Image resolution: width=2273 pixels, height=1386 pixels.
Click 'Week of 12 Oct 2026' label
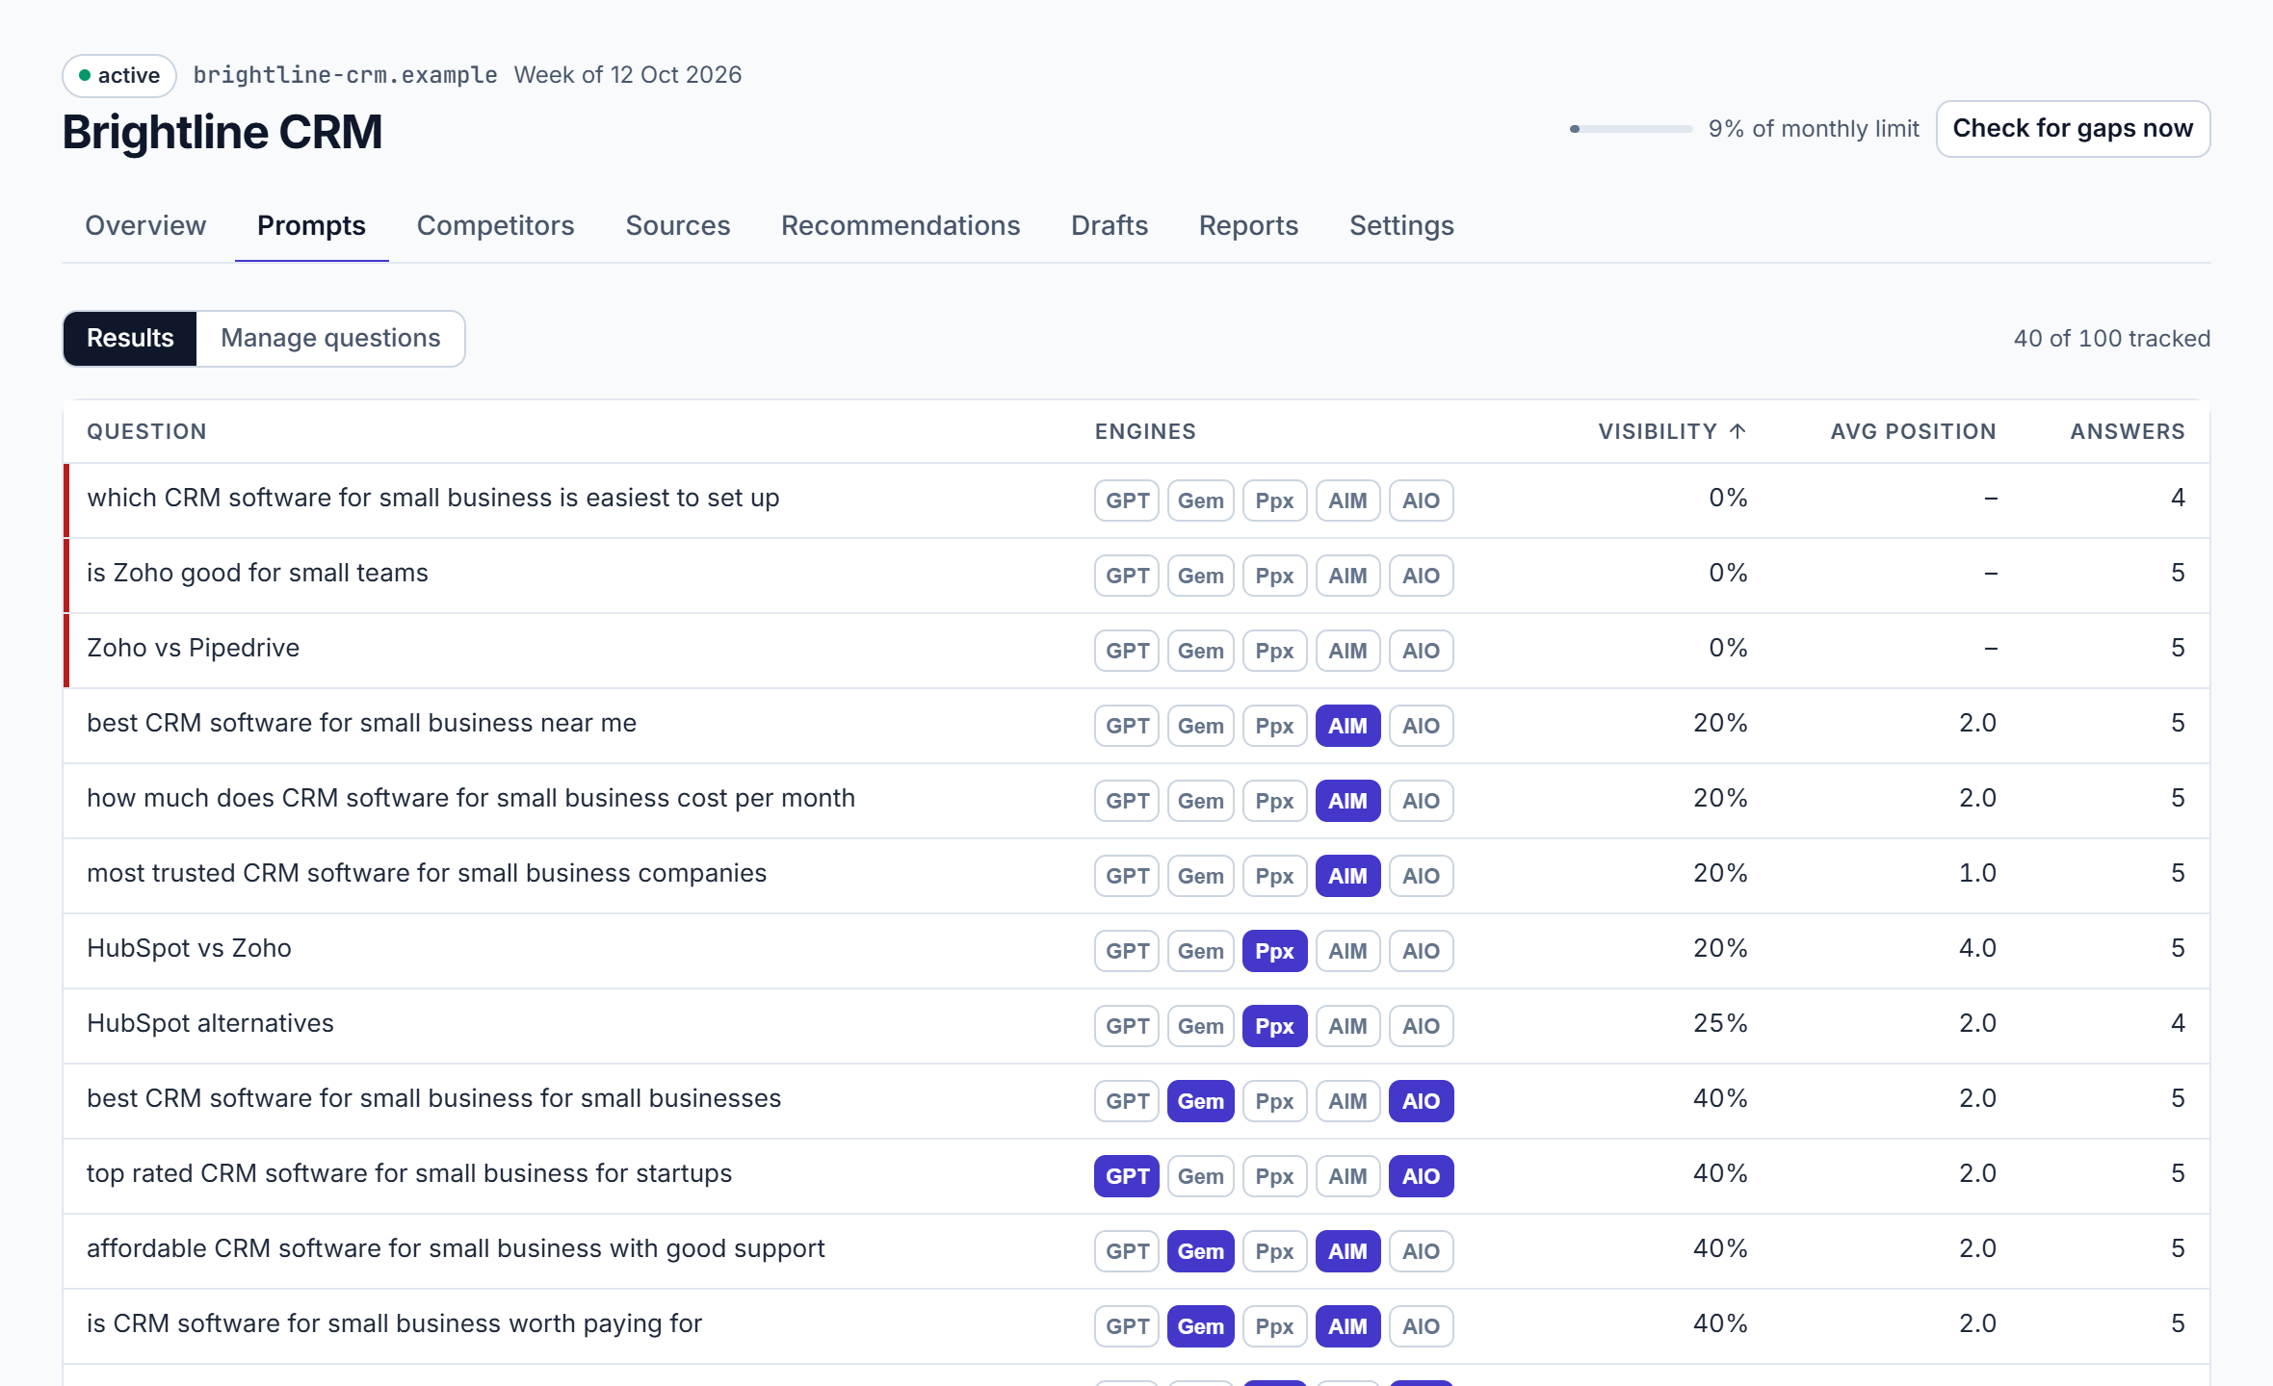pos(628,75)
